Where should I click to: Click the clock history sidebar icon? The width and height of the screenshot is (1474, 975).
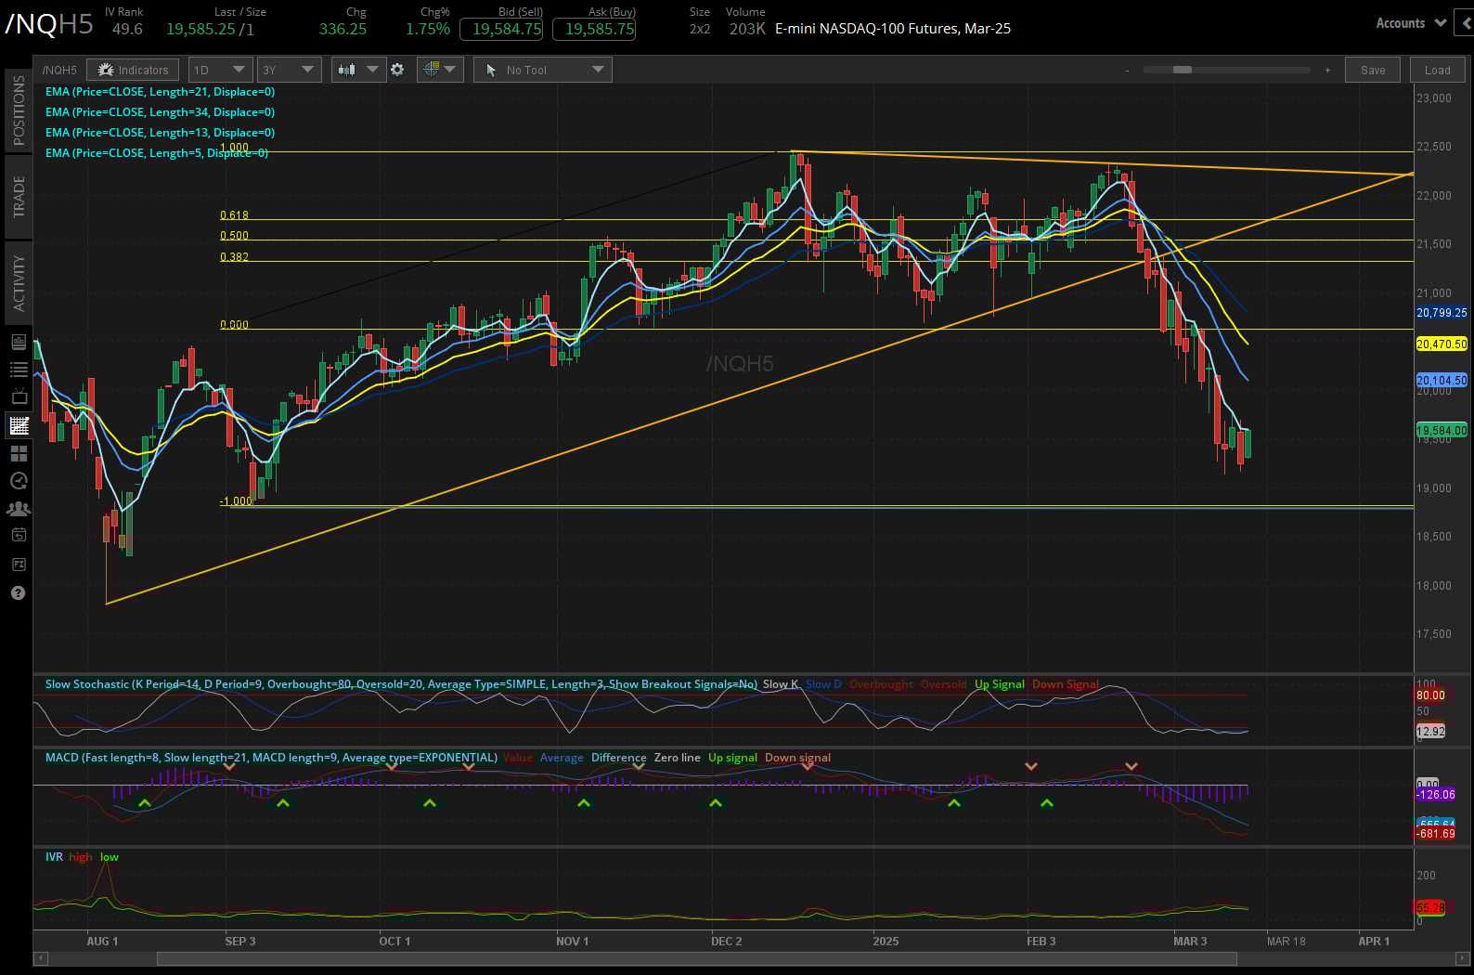tap(18, 481)
